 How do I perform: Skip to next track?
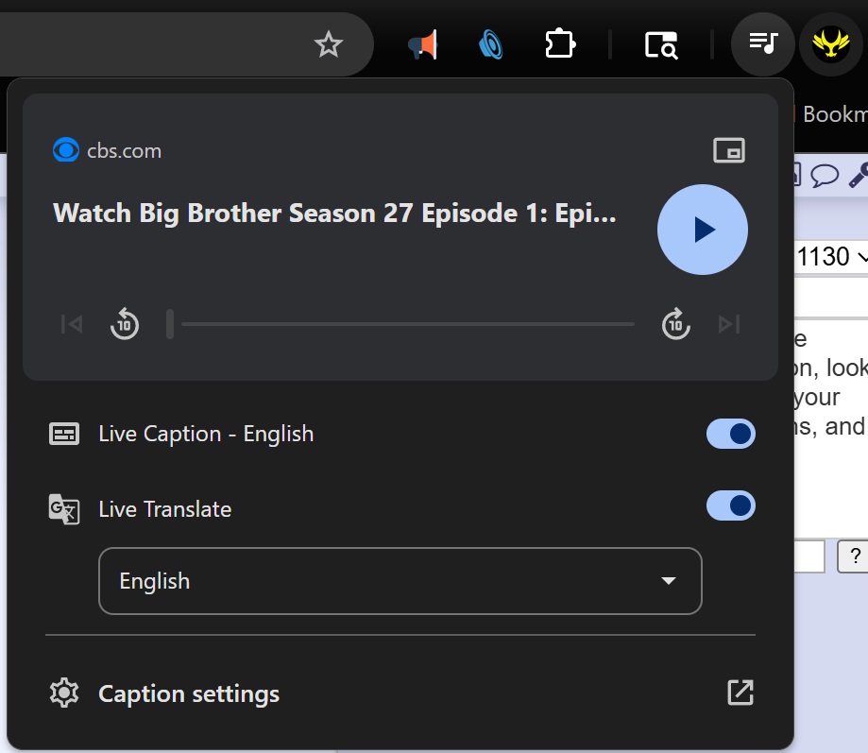(x=728, y=324)
